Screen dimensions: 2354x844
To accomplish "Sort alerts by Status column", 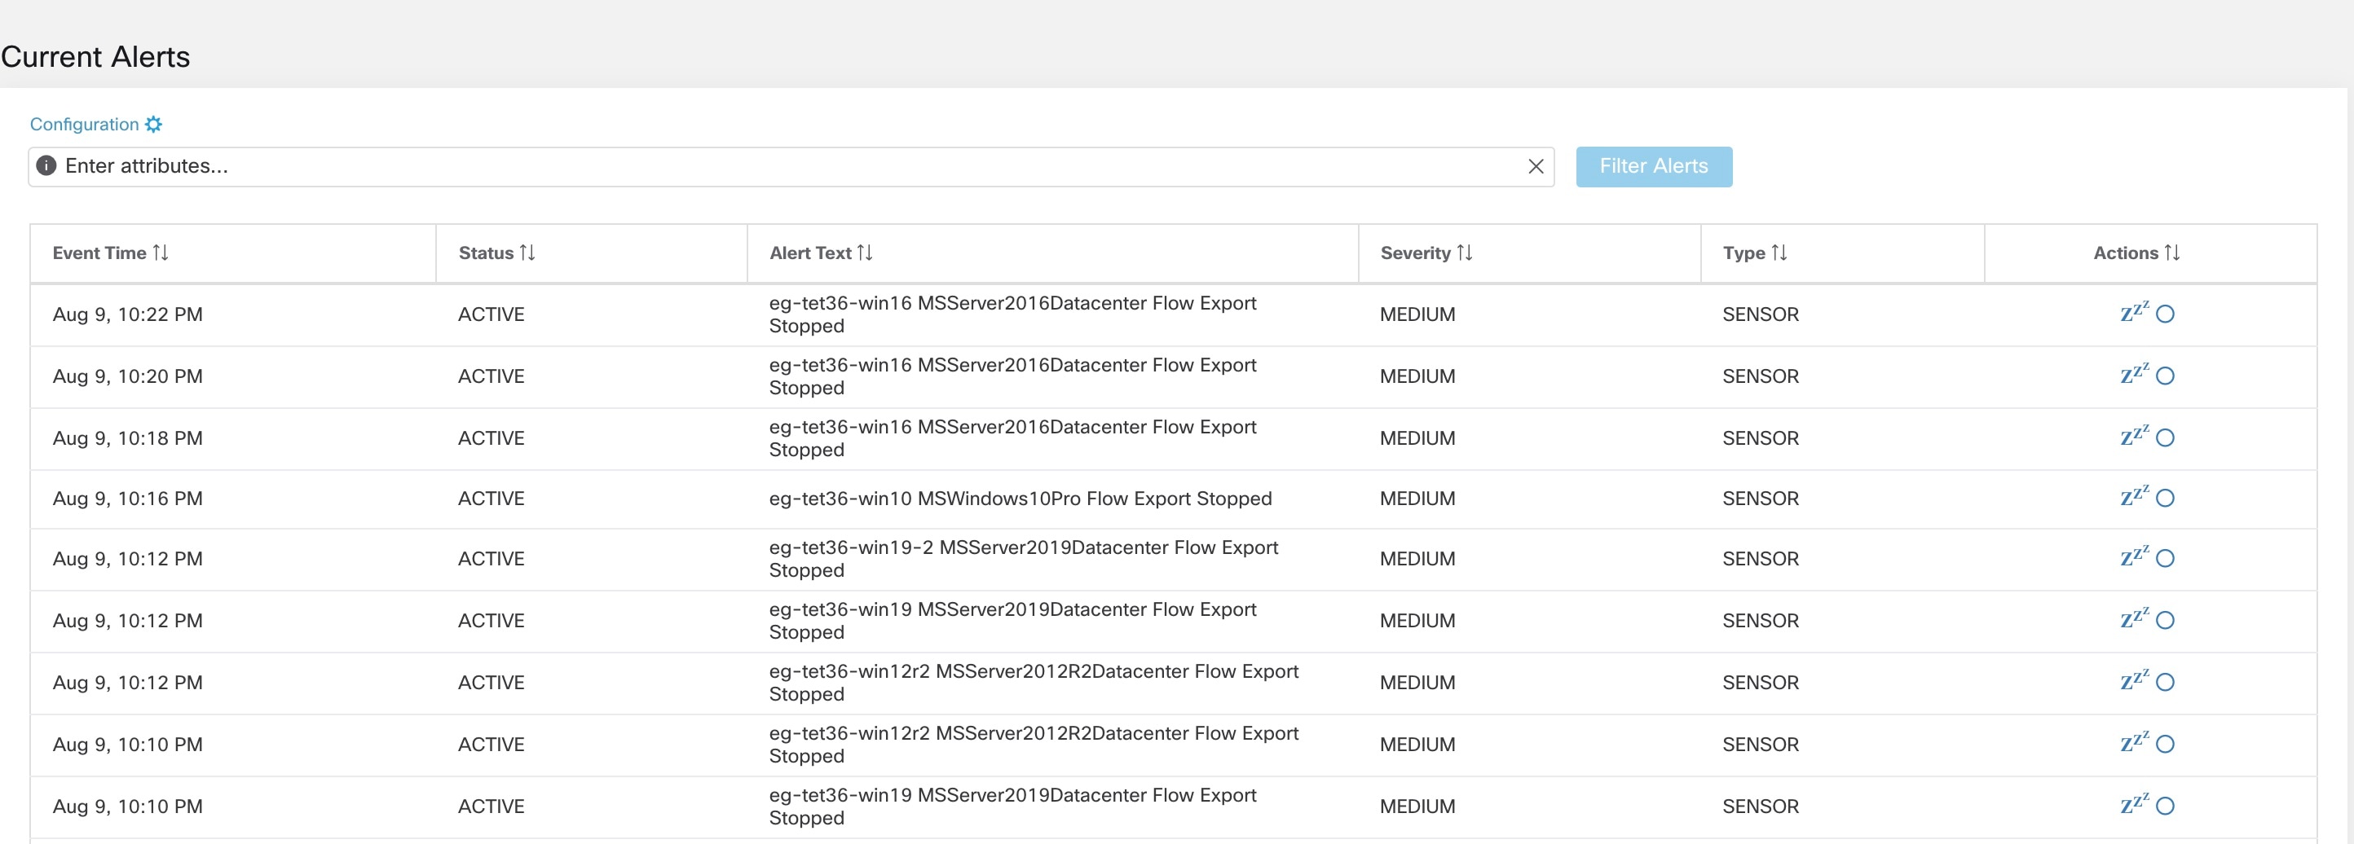I will (x=527, y=253).
